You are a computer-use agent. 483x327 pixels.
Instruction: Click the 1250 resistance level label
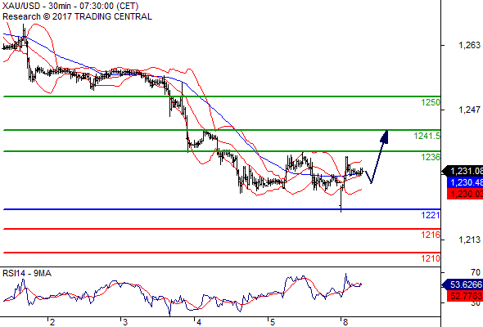(431, 102)
